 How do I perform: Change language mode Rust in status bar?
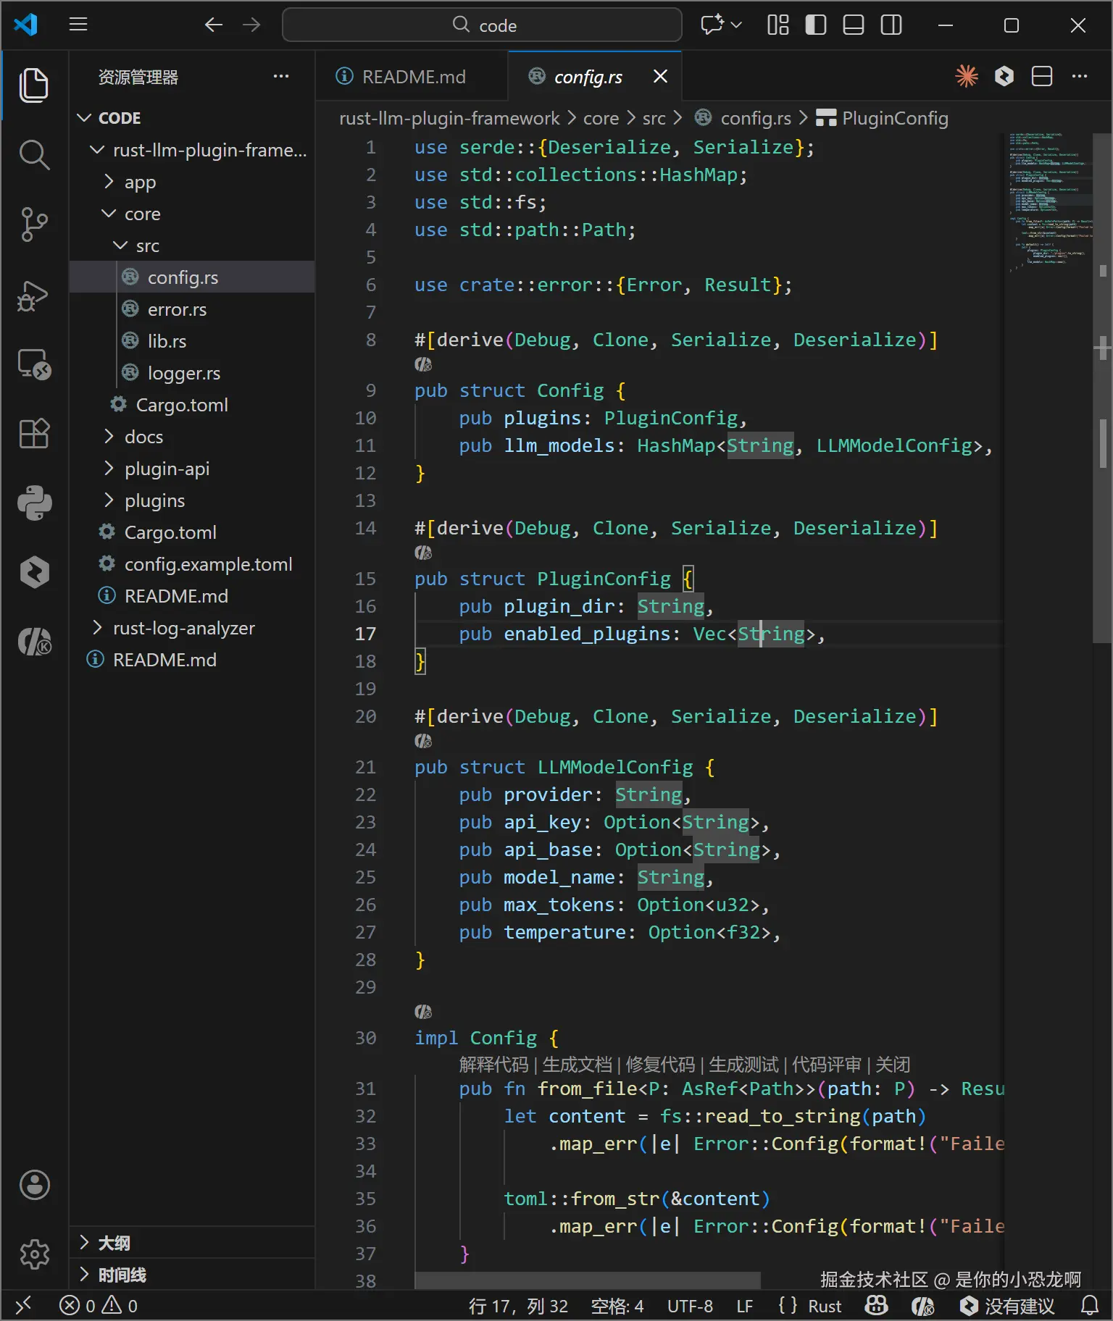coord(825,1306)
